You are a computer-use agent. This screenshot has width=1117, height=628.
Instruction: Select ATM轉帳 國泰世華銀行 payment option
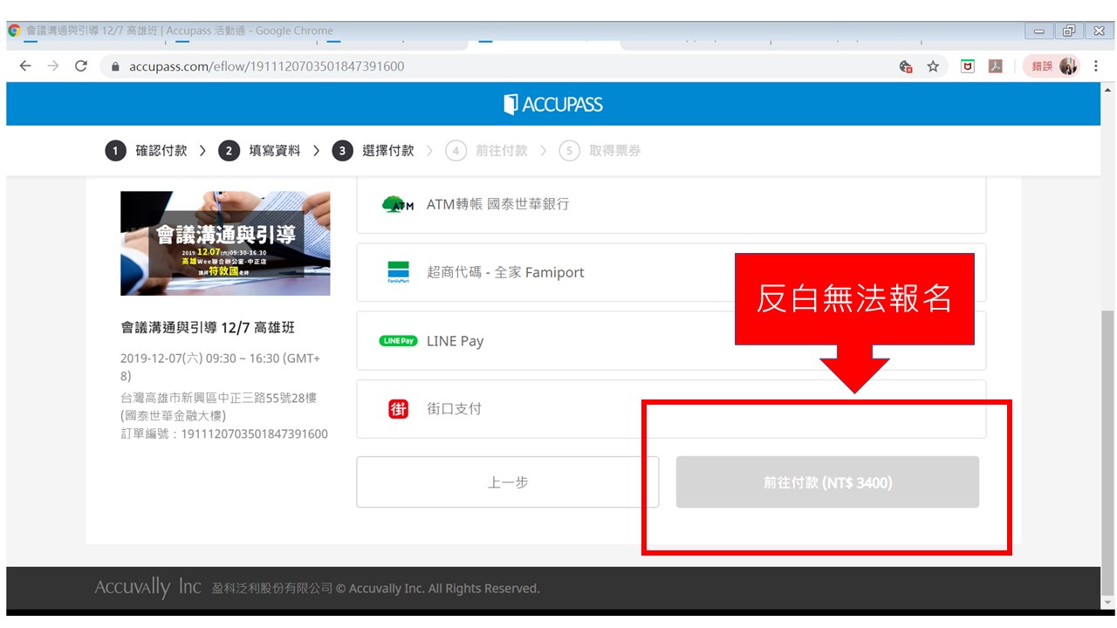tap(670, 204)
